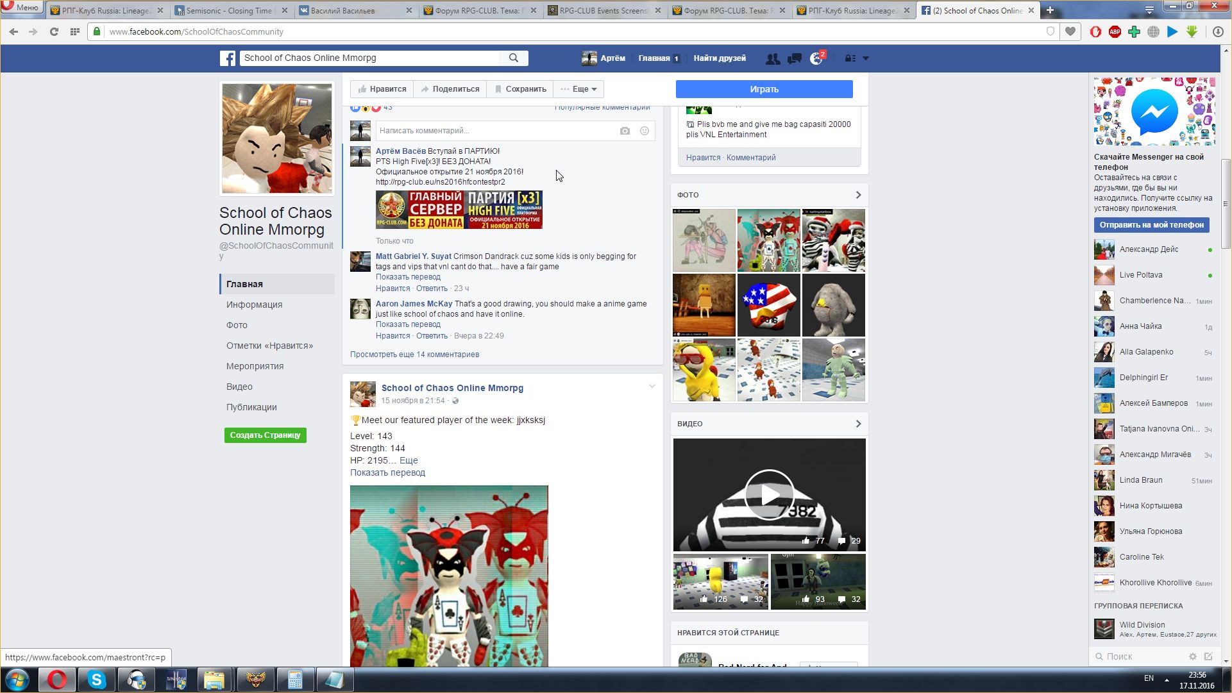This screenshot has height=693, width=1232.
Task: Click Ответить under Aaron James McKay comment
Action: pyautogui.click(x=432, y=336)
